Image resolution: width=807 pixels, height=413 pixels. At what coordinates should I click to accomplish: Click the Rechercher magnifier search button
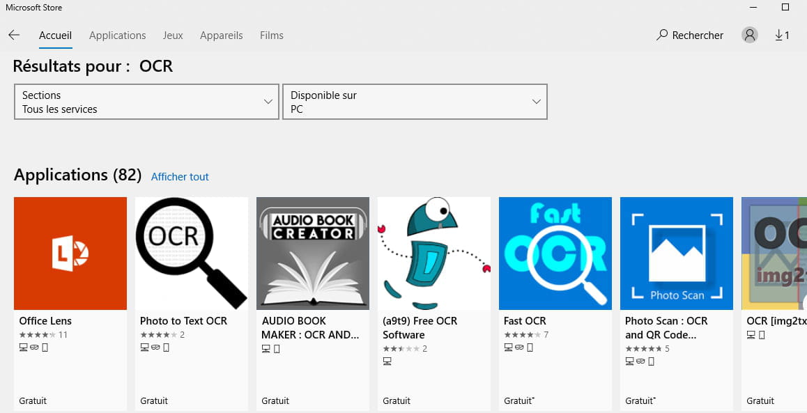[690, 35]
